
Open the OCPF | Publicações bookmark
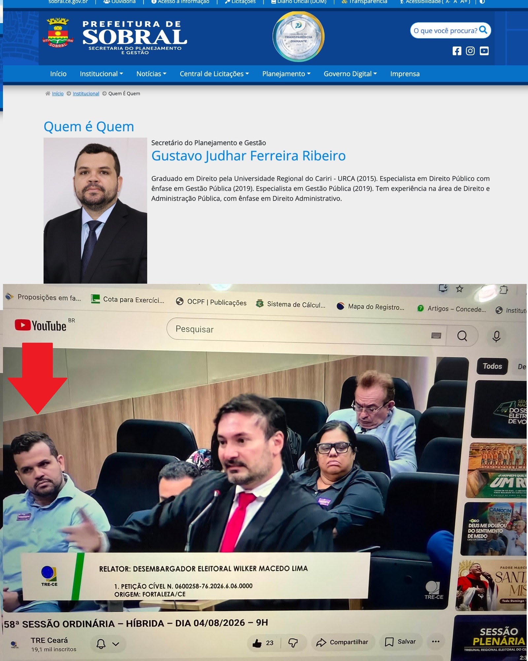211,302
